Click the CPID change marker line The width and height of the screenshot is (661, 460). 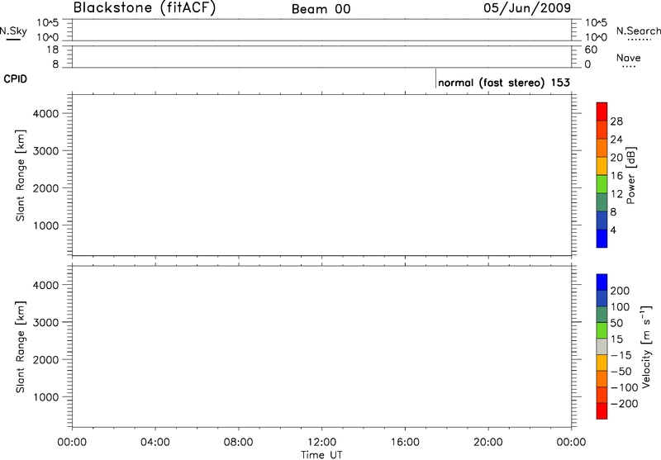click(x=435, y=78)
